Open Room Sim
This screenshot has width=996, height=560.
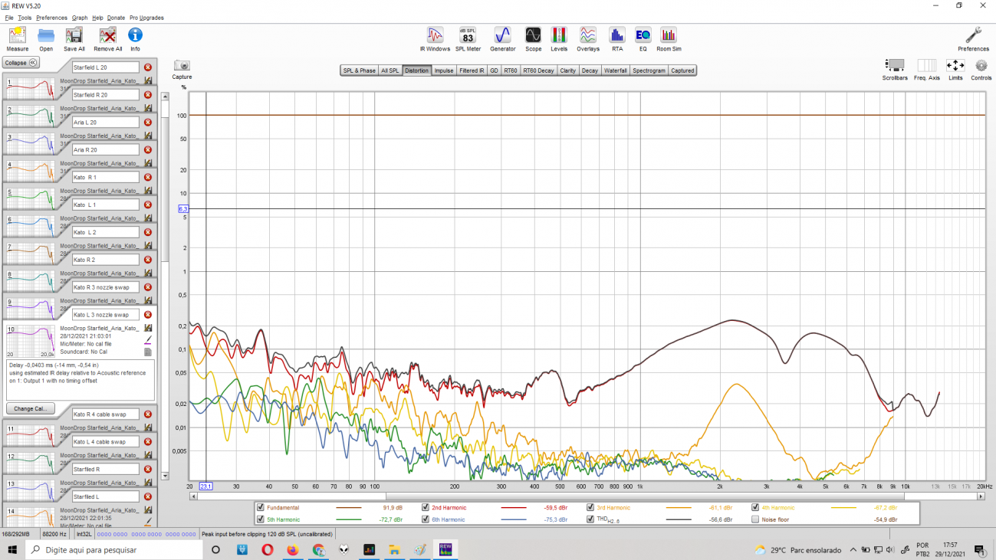coord(669,39)
